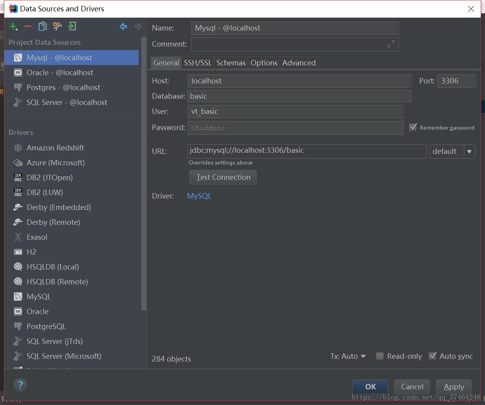Click the Make Global import icon
This screenshot has width=485, height=405.
pyautogui.click(x=72, y=26)
